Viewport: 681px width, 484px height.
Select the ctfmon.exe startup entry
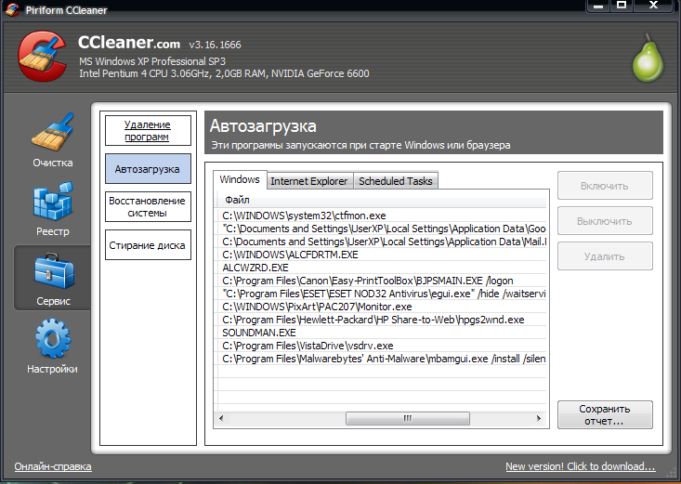click(292, 216)
